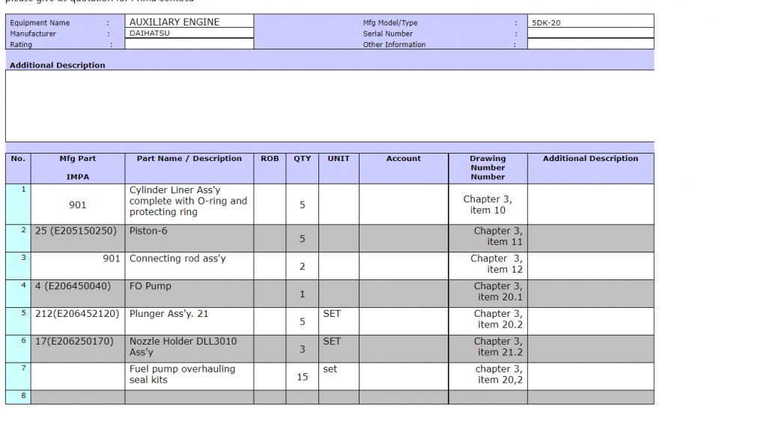Select the Cylinder Liner Ass'y description cell
The image size is (767, 421).
click(x=189, y=202)
